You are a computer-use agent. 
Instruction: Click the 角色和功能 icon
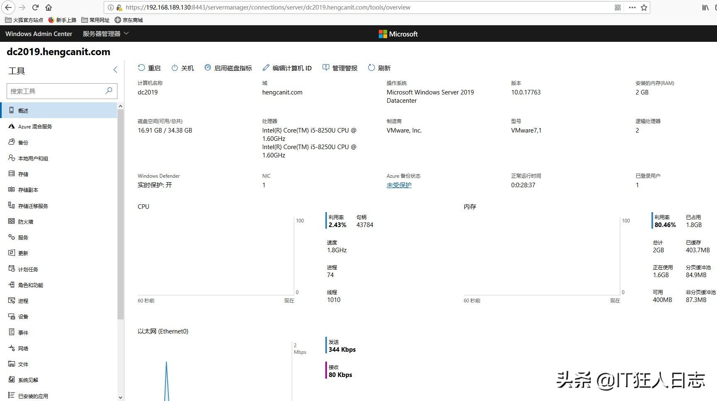point(12,285)
